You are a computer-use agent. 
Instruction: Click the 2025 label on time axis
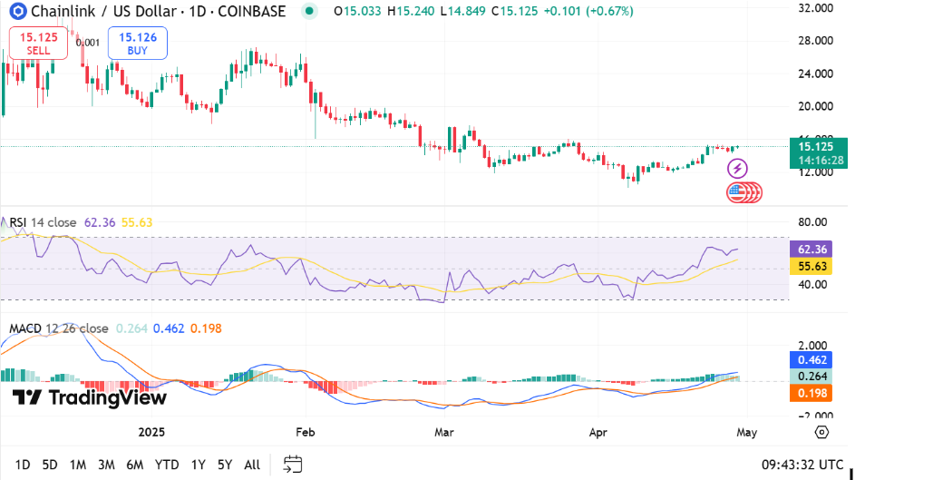[151, 432]
